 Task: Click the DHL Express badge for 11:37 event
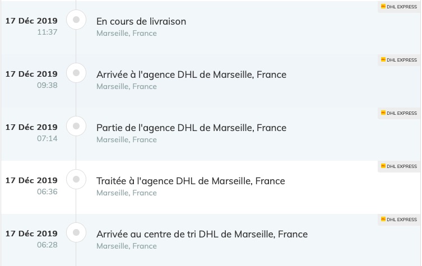pos(399,7)
